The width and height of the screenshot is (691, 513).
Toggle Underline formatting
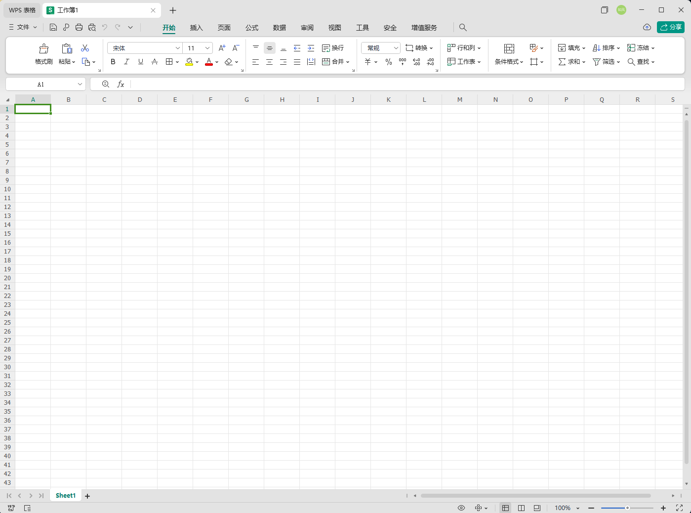[x=141, y=62]
